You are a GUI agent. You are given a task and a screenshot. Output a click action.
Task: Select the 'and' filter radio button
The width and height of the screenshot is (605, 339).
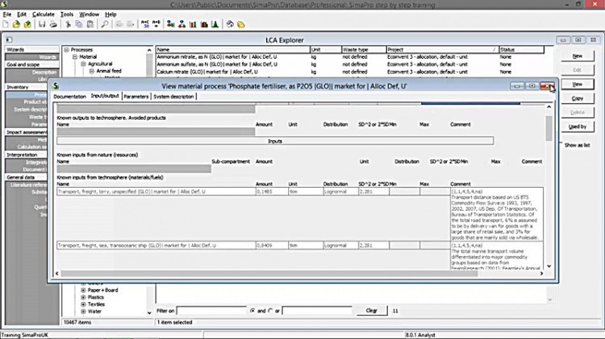[x=252, y=311]
